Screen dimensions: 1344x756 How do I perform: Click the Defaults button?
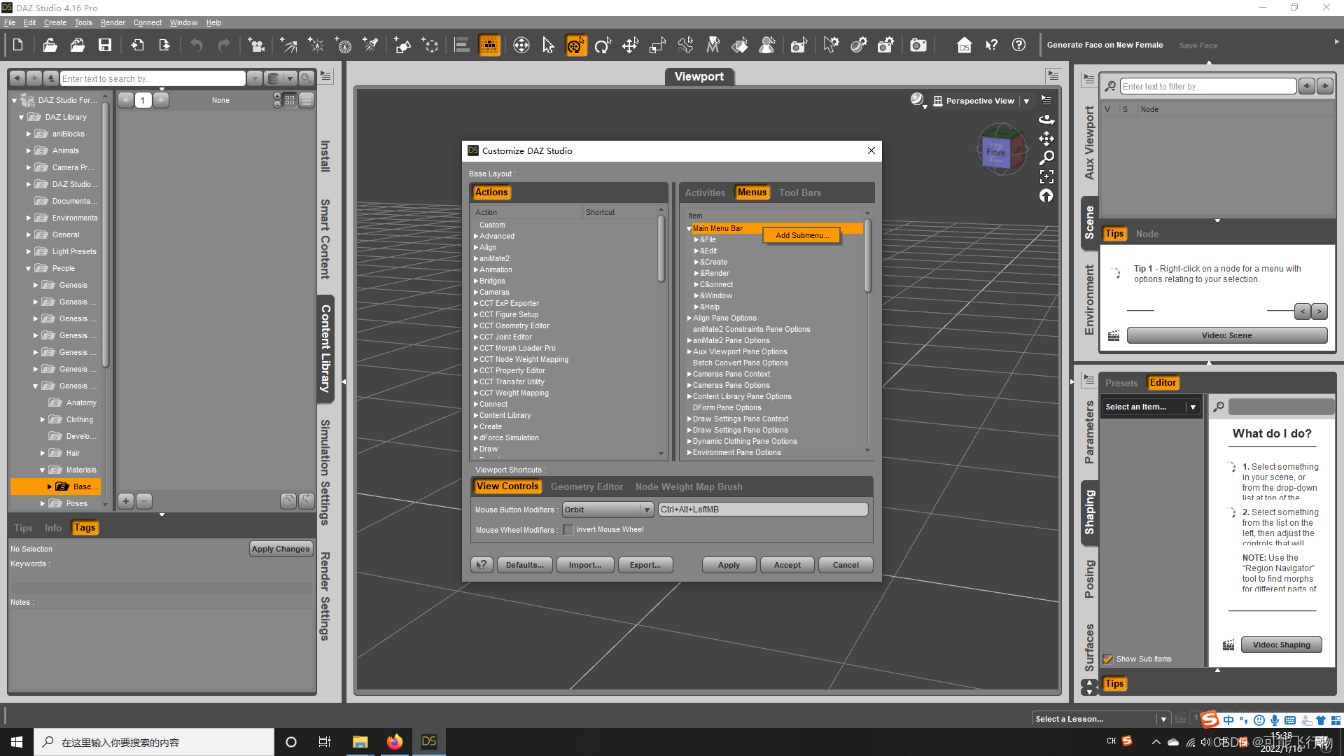[x=525, y=565]
